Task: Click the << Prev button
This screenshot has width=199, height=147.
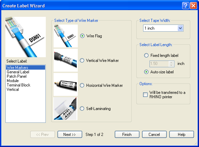Action: click(42, 135)
